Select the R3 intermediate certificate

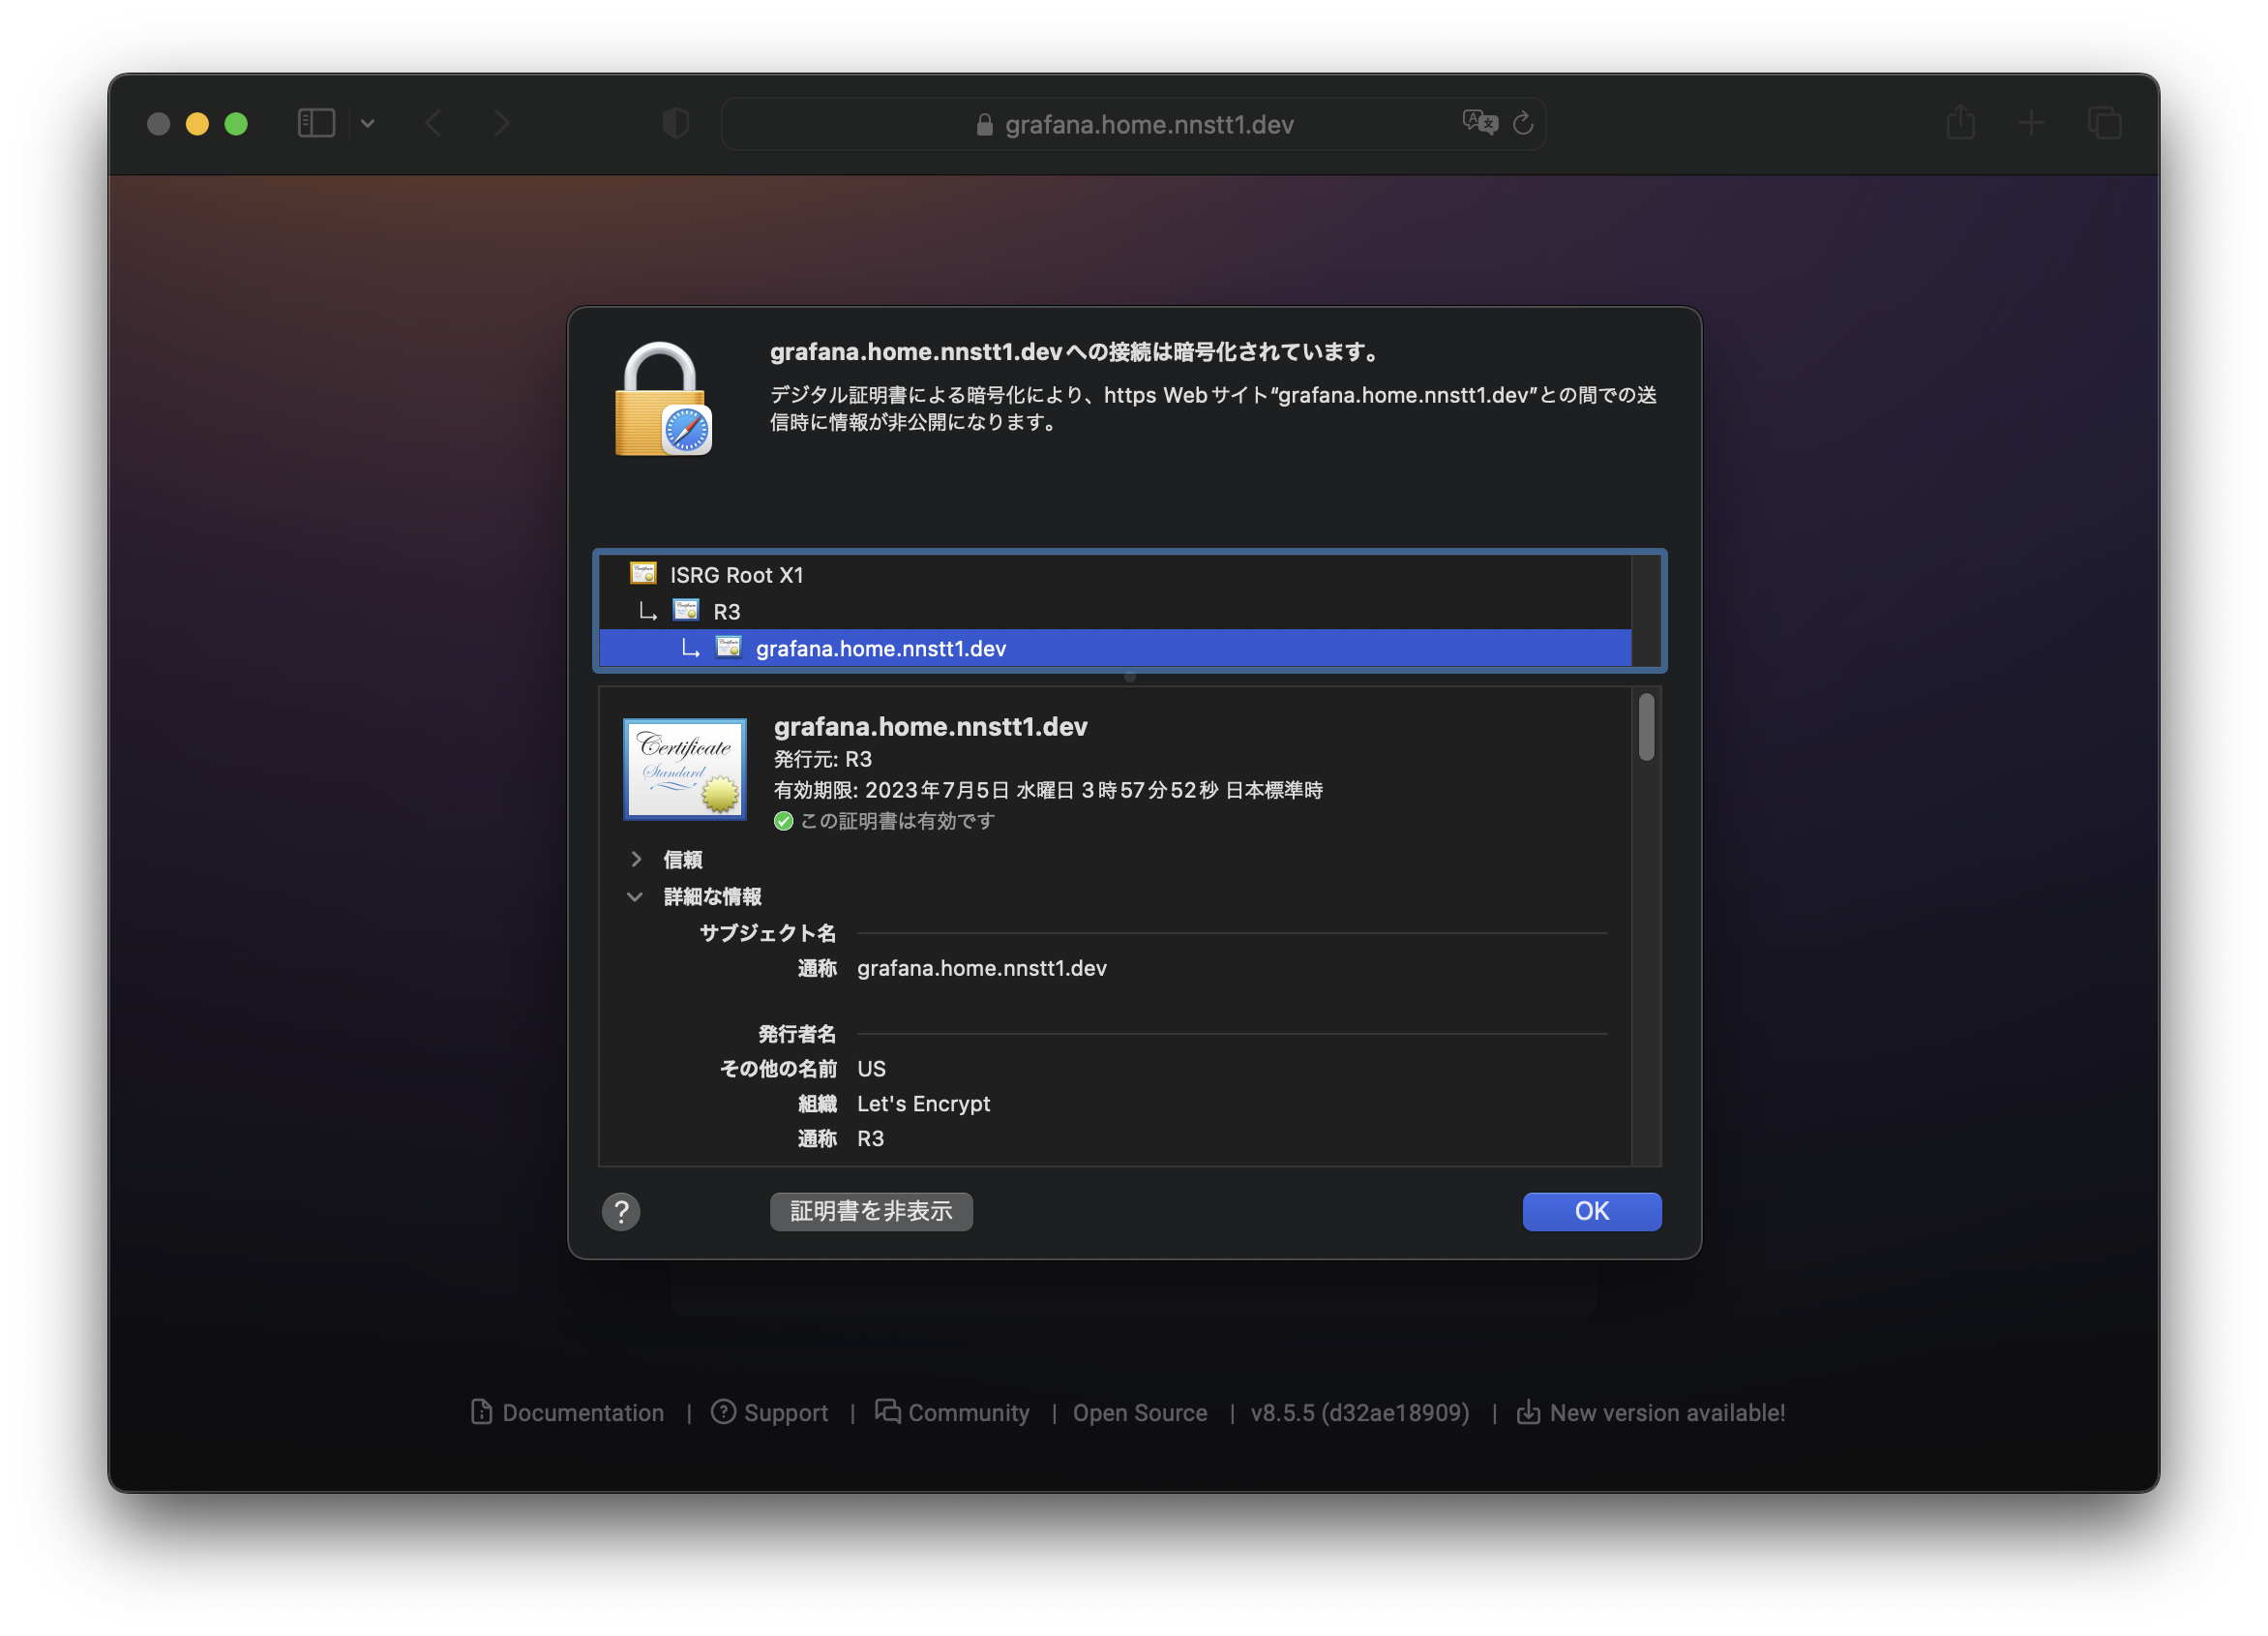(726, 612)
